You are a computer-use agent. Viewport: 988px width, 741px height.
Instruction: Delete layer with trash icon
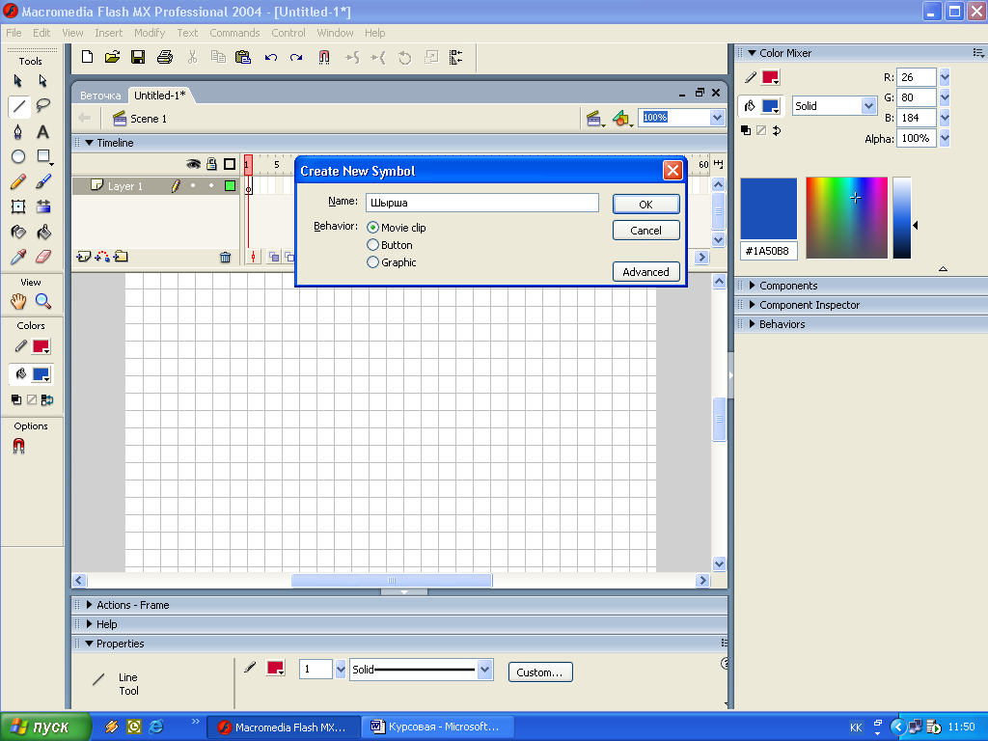pos(225,257)
